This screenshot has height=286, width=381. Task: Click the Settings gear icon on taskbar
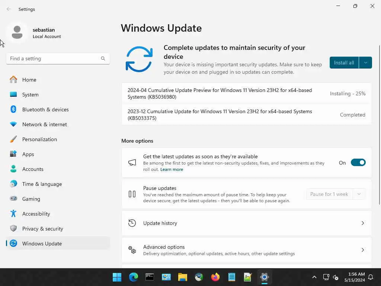[265, 277]
